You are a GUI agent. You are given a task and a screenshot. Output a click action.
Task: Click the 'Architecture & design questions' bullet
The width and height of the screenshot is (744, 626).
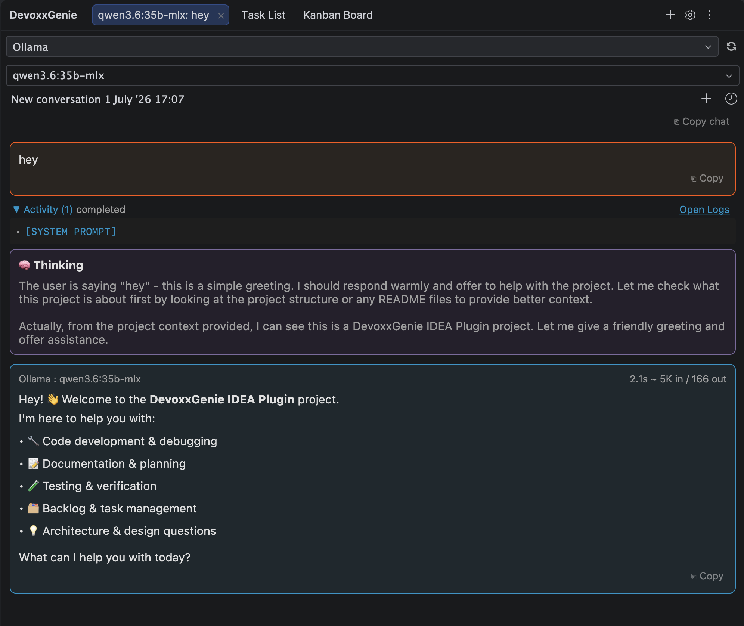[129, 531]
